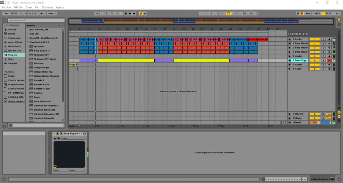Click the A Reverb return activator
Viewport: 343px width, 183px height.
point(315,114)
